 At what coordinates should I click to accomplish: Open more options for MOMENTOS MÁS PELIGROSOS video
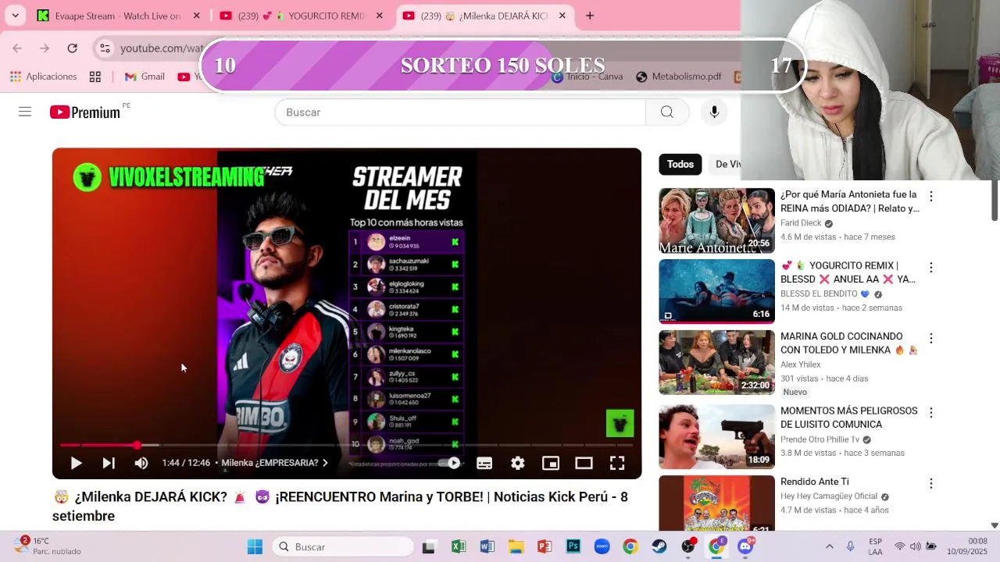[x=930, y=412]
